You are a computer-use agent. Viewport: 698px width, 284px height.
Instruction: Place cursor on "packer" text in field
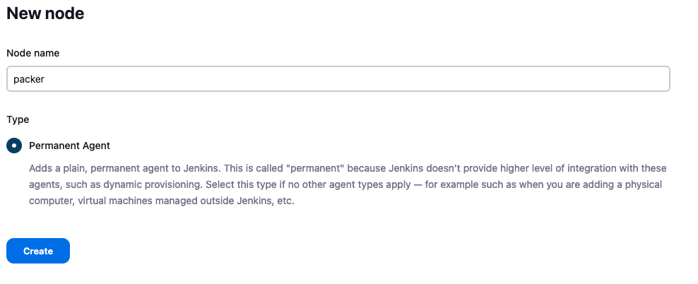(x=29, y=79)
